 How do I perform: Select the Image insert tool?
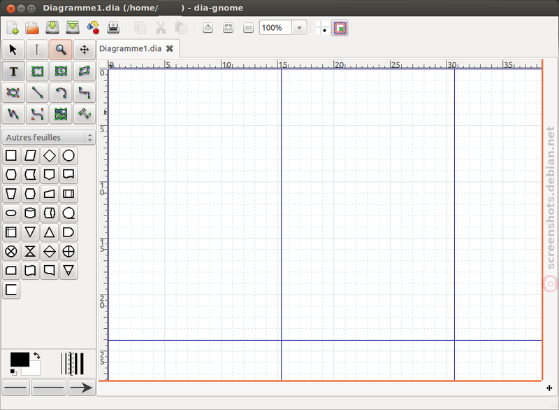61,114
